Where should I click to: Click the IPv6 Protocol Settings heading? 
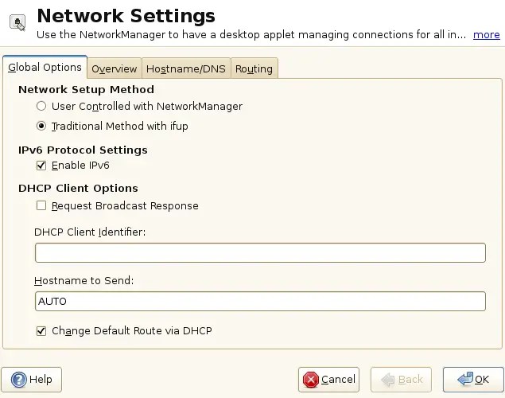tap(83, 150)
